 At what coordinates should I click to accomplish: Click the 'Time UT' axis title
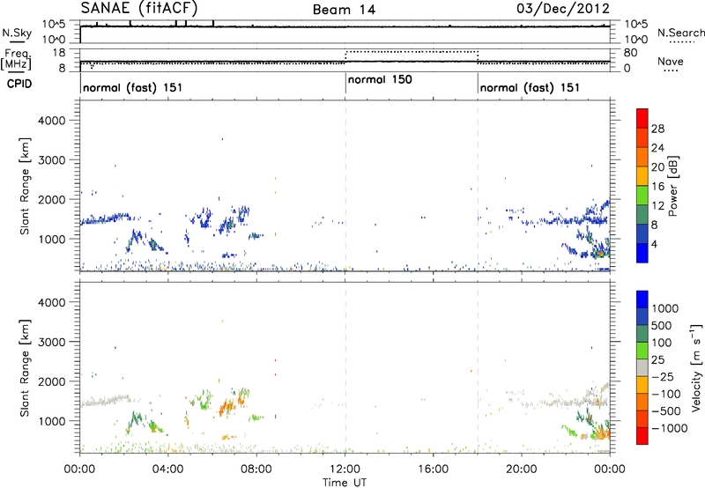pos(345,483)
